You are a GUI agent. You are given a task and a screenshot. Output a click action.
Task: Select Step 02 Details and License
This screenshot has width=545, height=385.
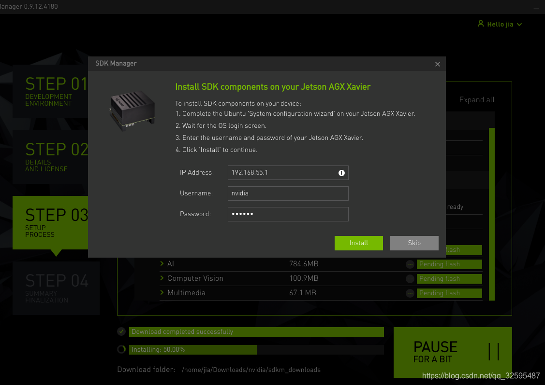tap(50, 157)
